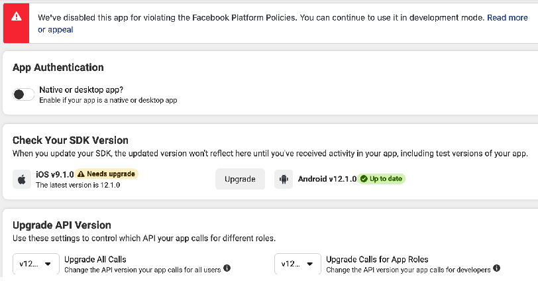538x281 pixels.
Task: Open the Upgrade Calls for App Roles dropdown
Action: (297, 264)
